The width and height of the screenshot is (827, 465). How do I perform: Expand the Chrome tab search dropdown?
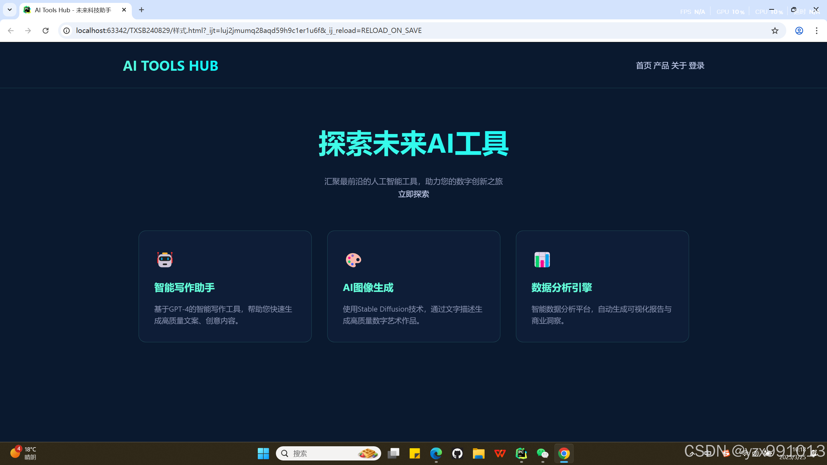10,10
